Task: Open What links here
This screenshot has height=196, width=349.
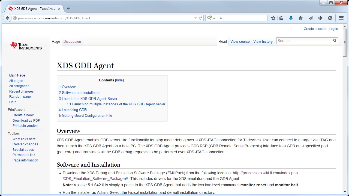Action: click(x=24, y=139)
